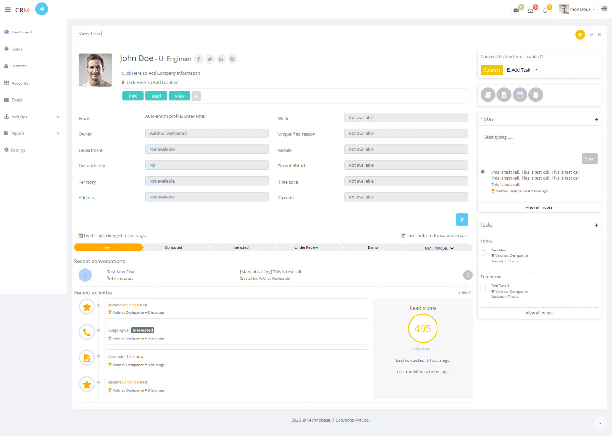Open Deals in sidebar
This screenshot has height=436, width=612.
tap(13, 100)
